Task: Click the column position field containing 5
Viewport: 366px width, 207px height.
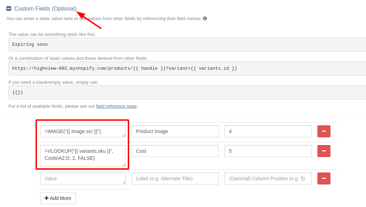Action: 268,151
